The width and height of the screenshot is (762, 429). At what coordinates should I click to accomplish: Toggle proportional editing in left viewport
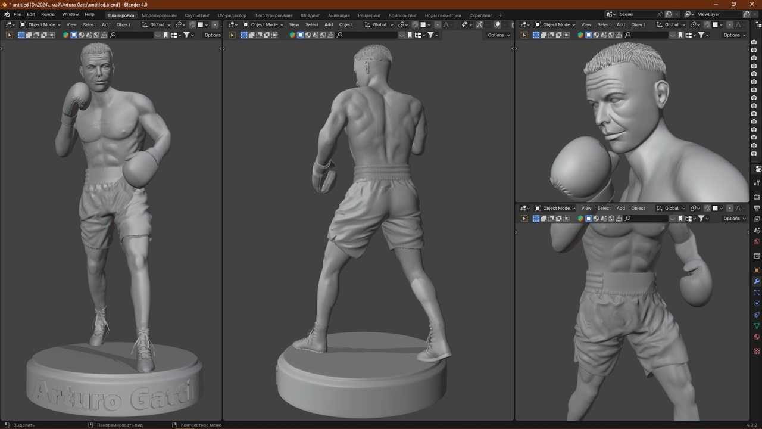[x=215, y=24]
